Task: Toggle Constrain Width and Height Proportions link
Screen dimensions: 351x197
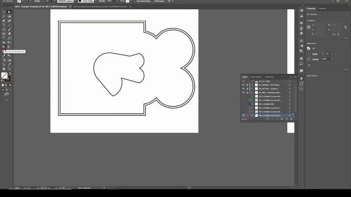Action: coord(346,27)
